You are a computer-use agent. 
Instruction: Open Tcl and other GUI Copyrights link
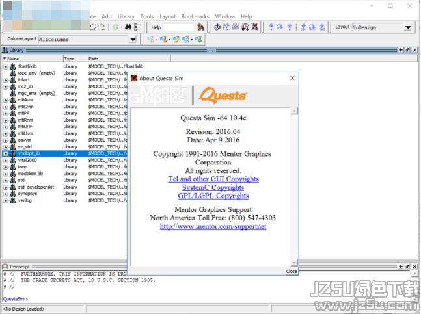(213, 179)
